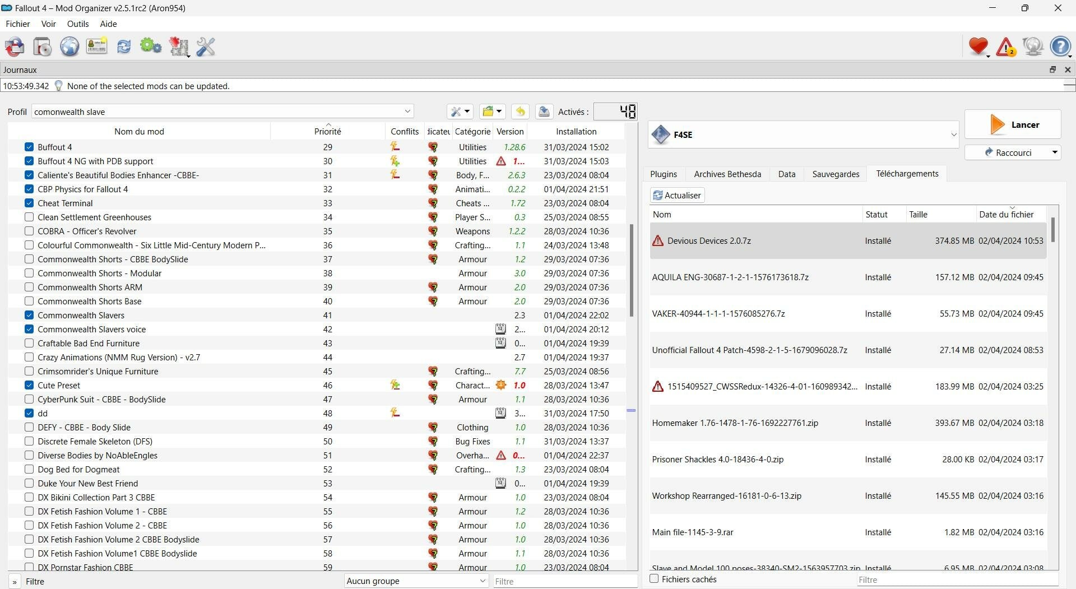Viewport: 1076px width, 589px height.
Task: Click the create backup drive icon
Action: point(544,112)
